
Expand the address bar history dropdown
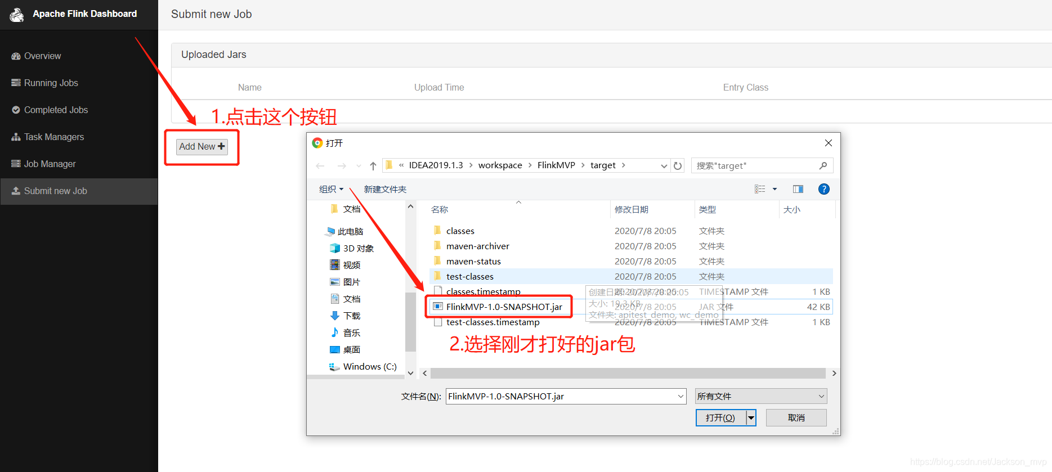tap(664, 166)
